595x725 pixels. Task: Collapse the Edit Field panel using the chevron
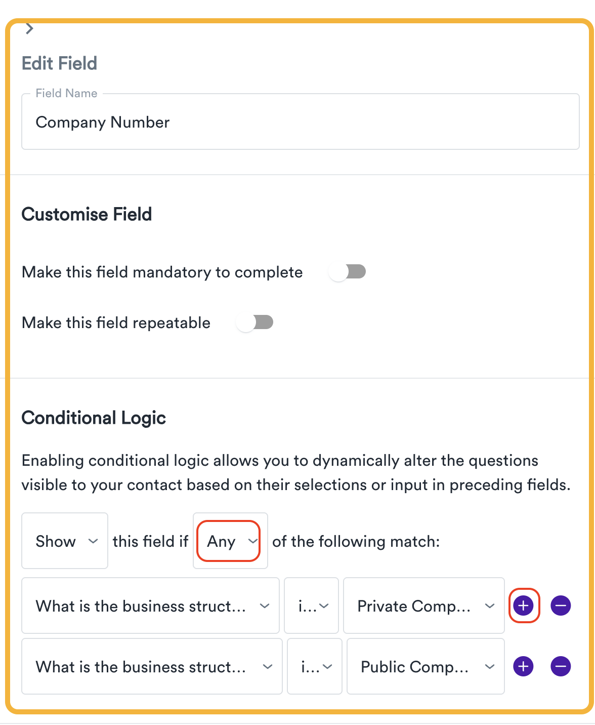click(x=29, y=28)
